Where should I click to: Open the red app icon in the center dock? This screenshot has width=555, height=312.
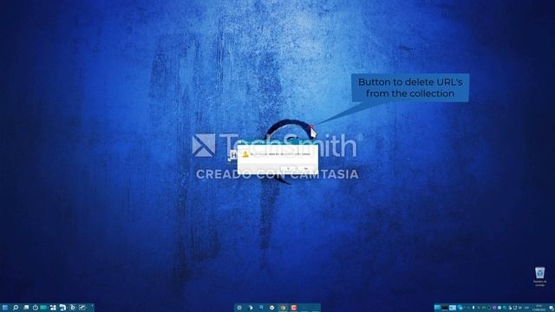click(294, 308)
